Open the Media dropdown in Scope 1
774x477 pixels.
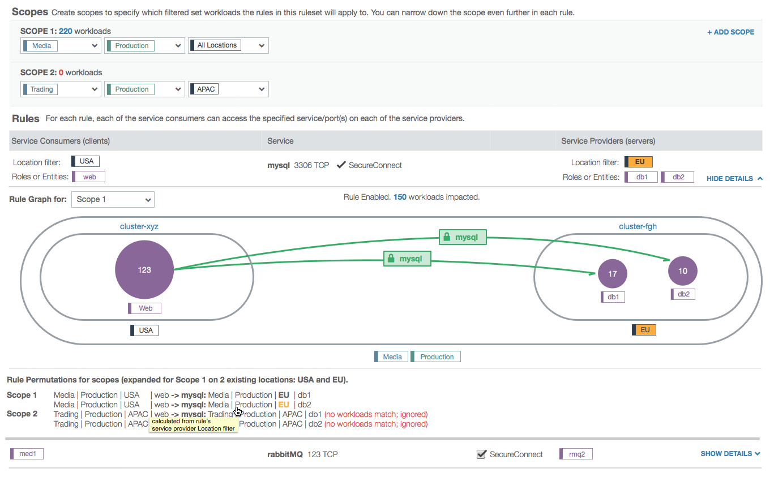click(x=61, y=46)
